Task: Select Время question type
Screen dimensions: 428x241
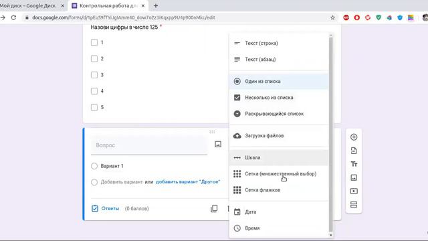Action: (x=279, y=228)
